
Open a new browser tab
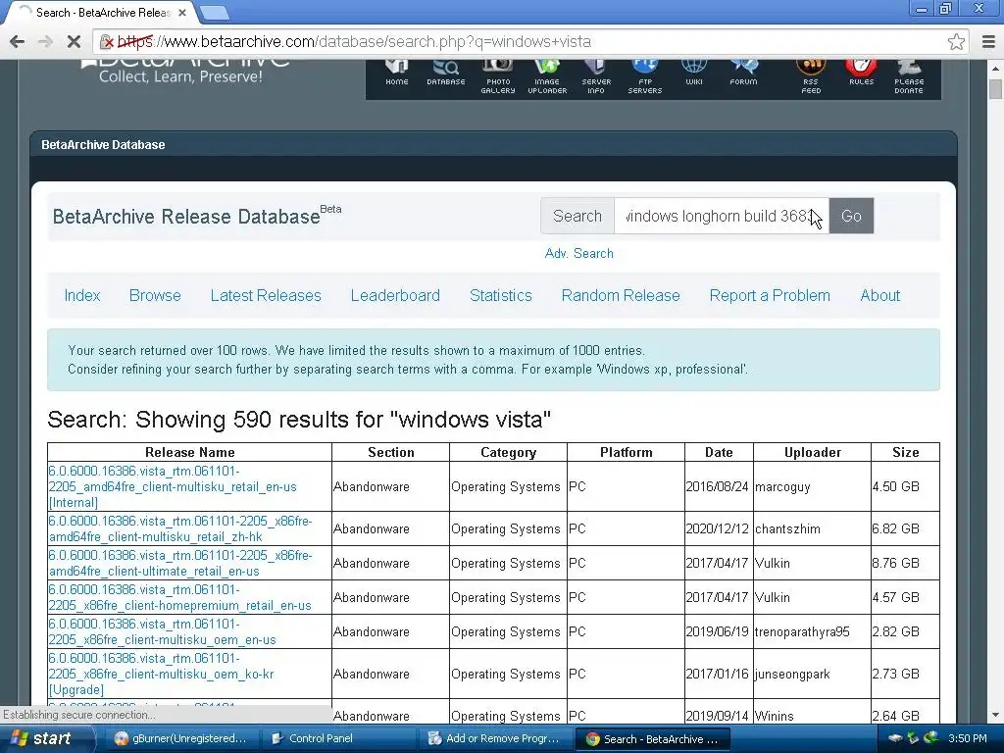click(x=214, y=12)
